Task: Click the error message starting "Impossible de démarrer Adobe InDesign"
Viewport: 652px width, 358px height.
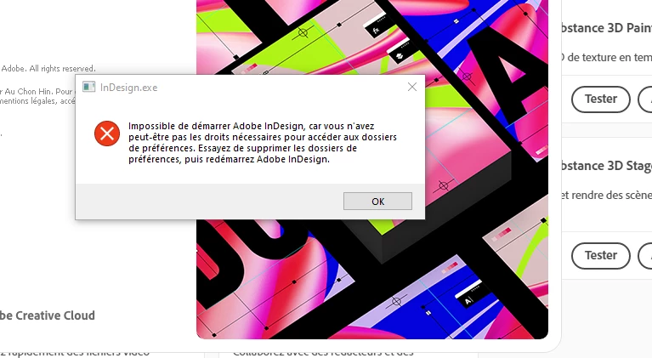Action: [x=263, y=143]
